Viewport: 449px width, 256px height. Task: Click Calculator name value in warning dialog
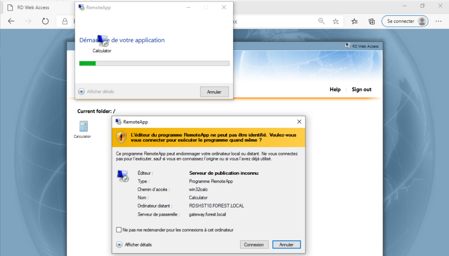(198, 198)
